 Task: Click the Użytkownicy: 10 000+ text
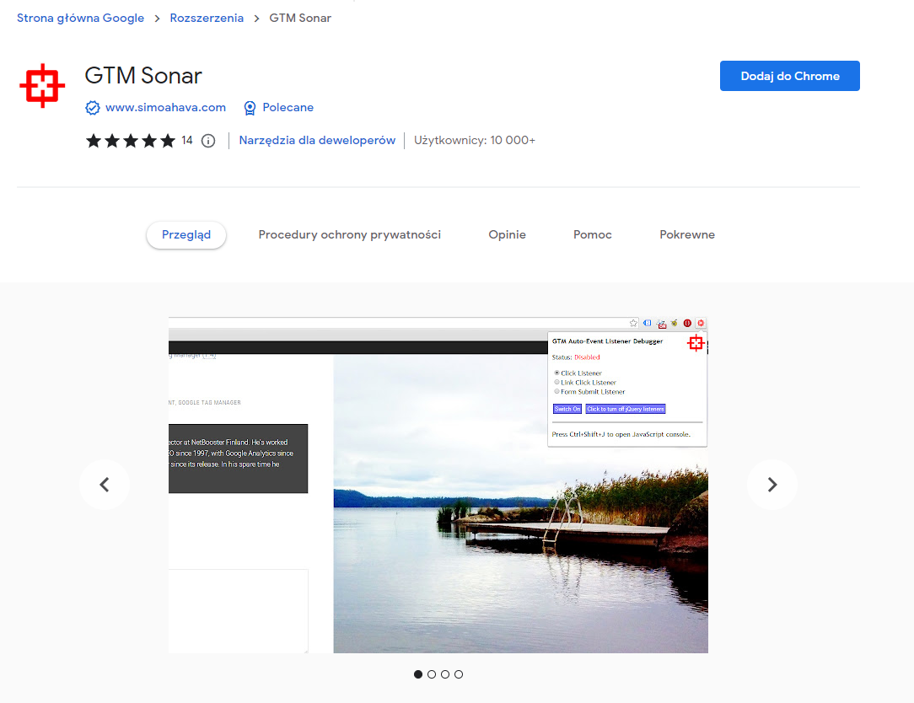[x=475, y=141]
